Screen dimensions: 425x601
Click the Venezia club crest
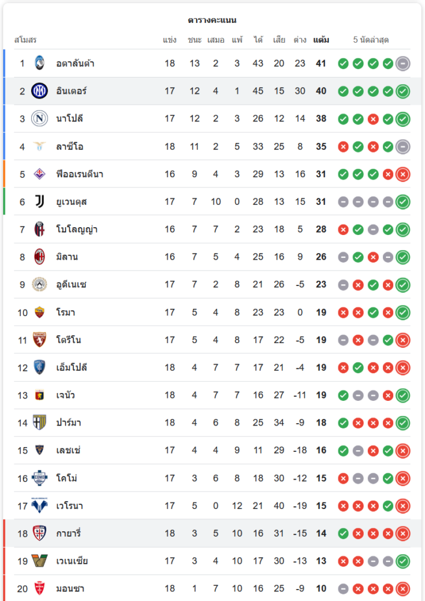tap(39, 561)
